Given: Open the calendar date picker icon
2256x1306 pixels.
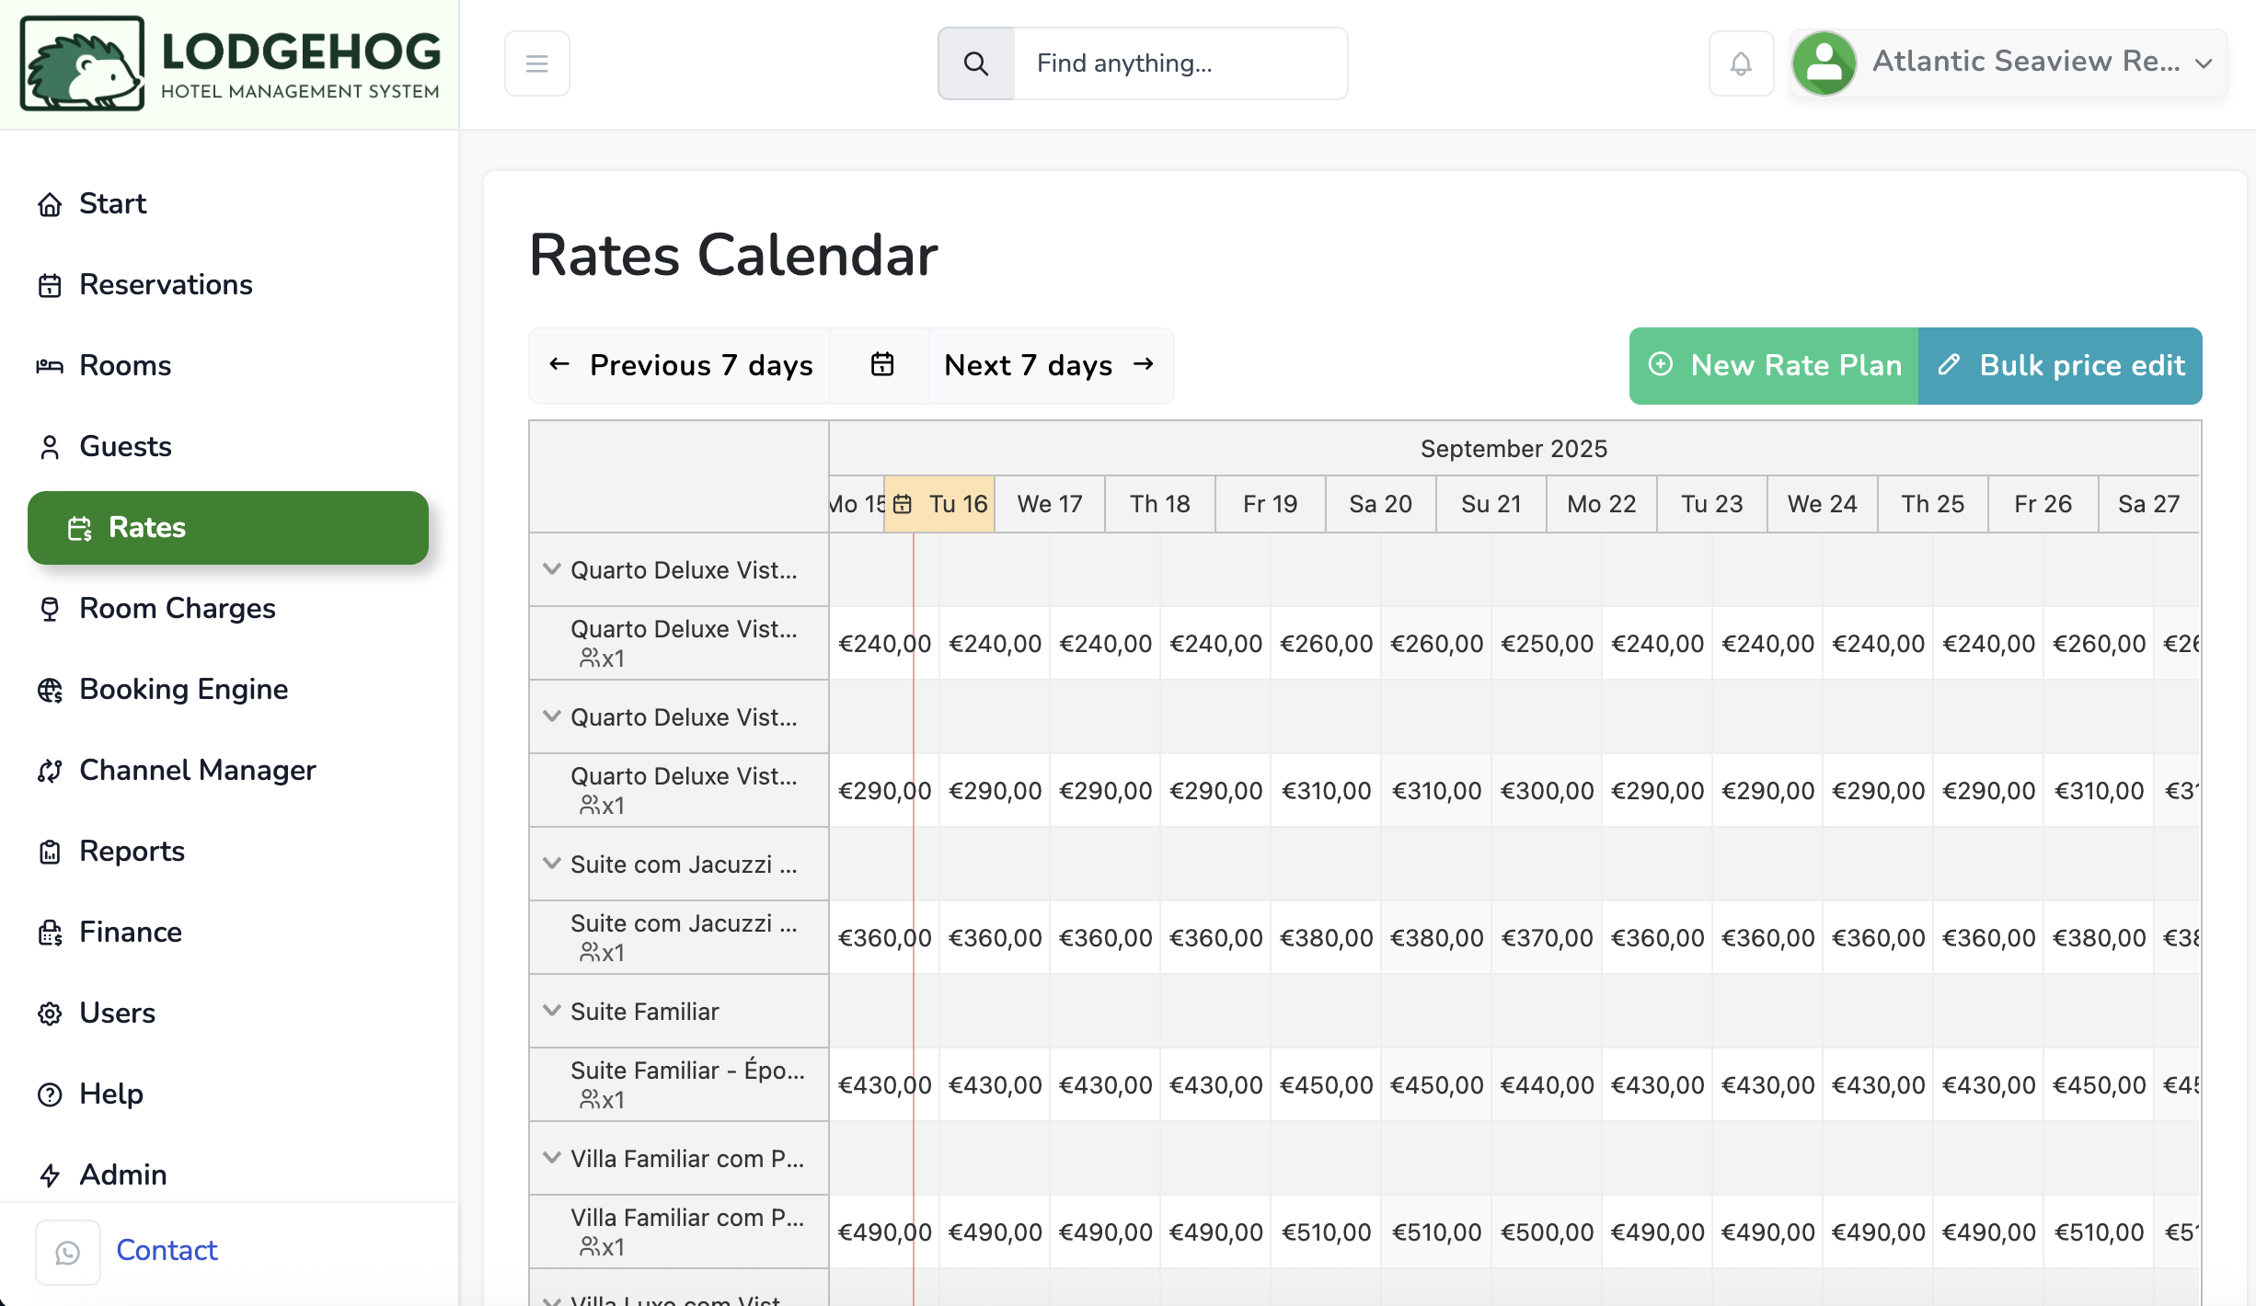Looking at the screenshot, I should 881,365.
